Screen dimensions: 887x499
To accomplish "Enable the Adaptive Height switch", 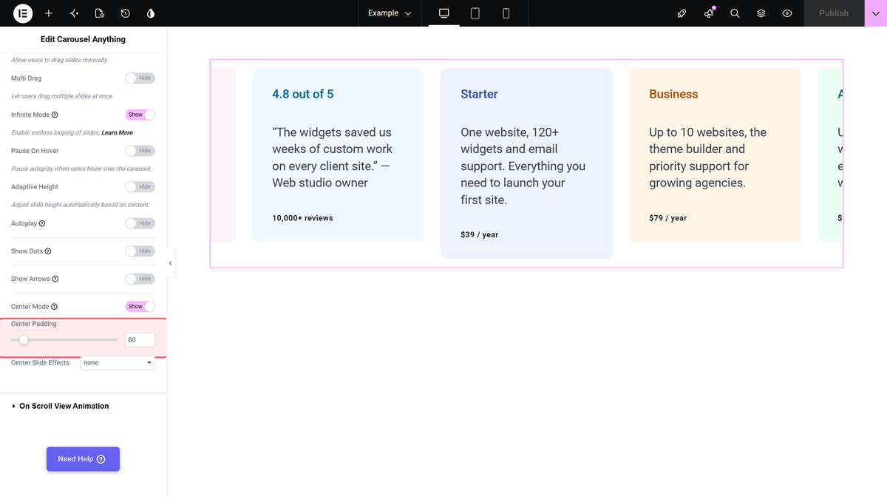I will (x=140, y=187).
